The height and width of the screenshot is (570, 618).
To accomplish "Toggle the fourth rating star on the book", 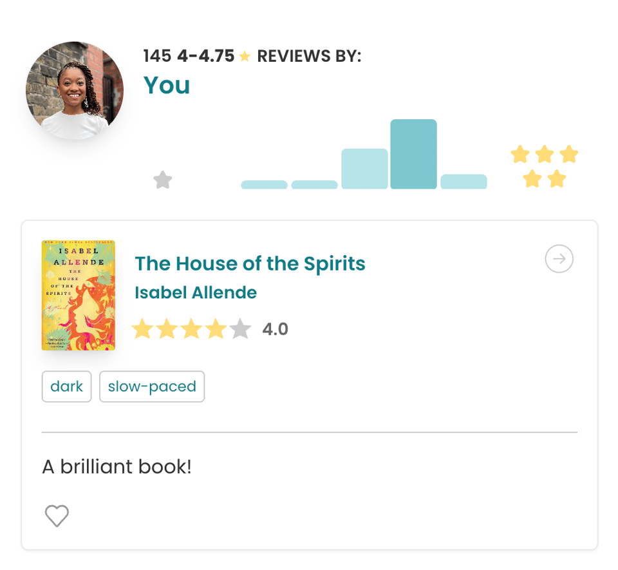I will point(216,328).
